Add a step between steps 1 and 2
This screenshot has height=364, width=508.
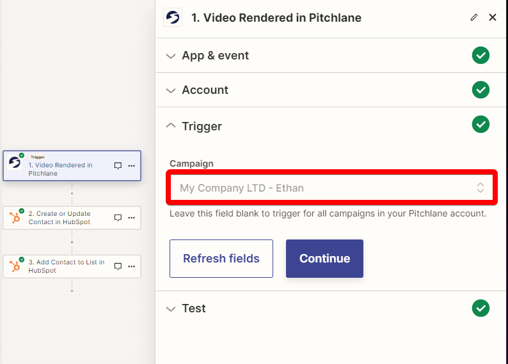click(72, 193)
